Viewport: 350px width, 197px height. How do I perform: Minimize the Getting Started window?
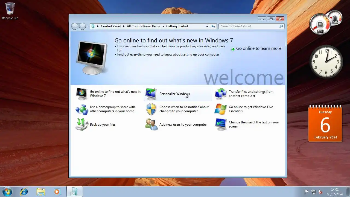pos(262,19)
